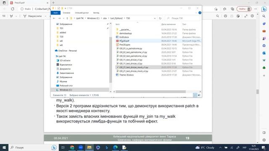Viewport: 269px width, 151px height.
Task: Select Windows (C:) in the breadcrumb path
Action: point(93,18)
